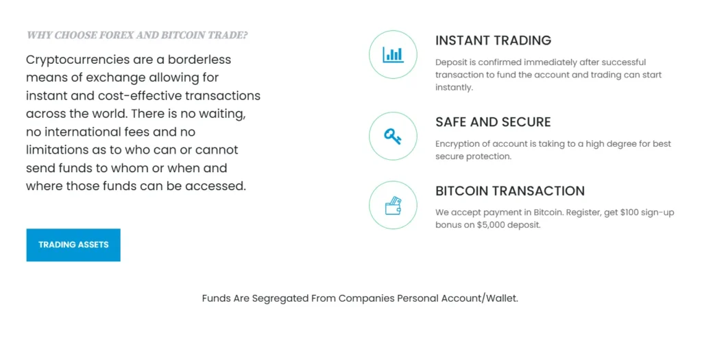Screen dimensions: 702x345
Task: Click the encryption of account description text
Action: [553, 150]
